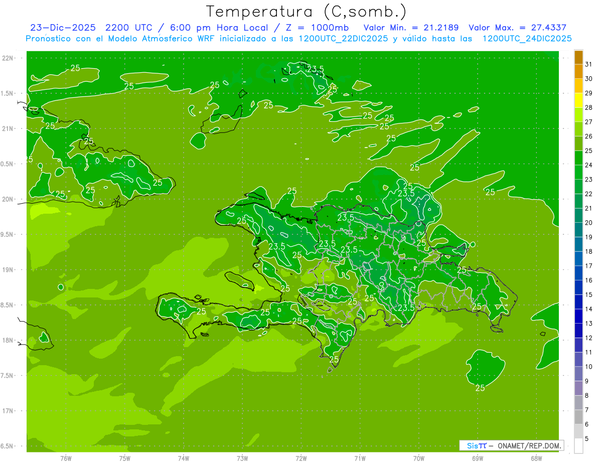Click the legend scale value 16
Image resolution: width=602 pixels, height=465 pixels.
(588, 280)
